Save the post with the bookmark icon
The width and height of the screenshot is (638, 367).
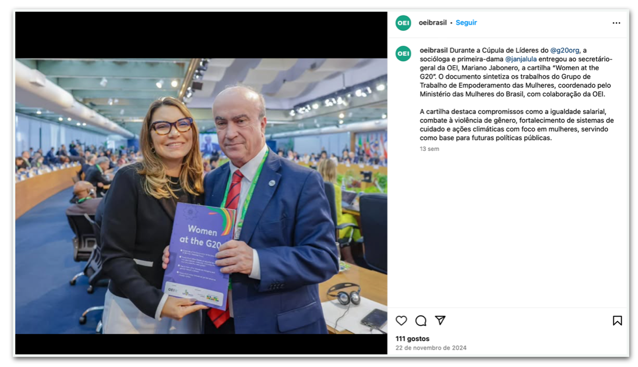[x=617, y=321]
